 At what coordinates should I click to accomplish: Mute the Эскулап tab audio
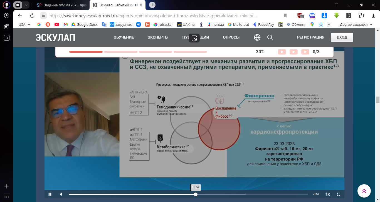[x=136, y=5]
